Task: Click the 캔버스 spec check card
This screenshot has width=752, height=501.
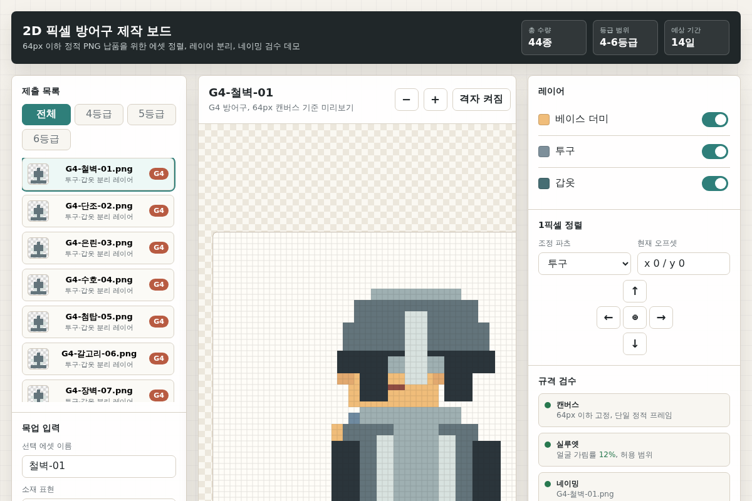Action: pyautogui.click(x=634, y=410)
